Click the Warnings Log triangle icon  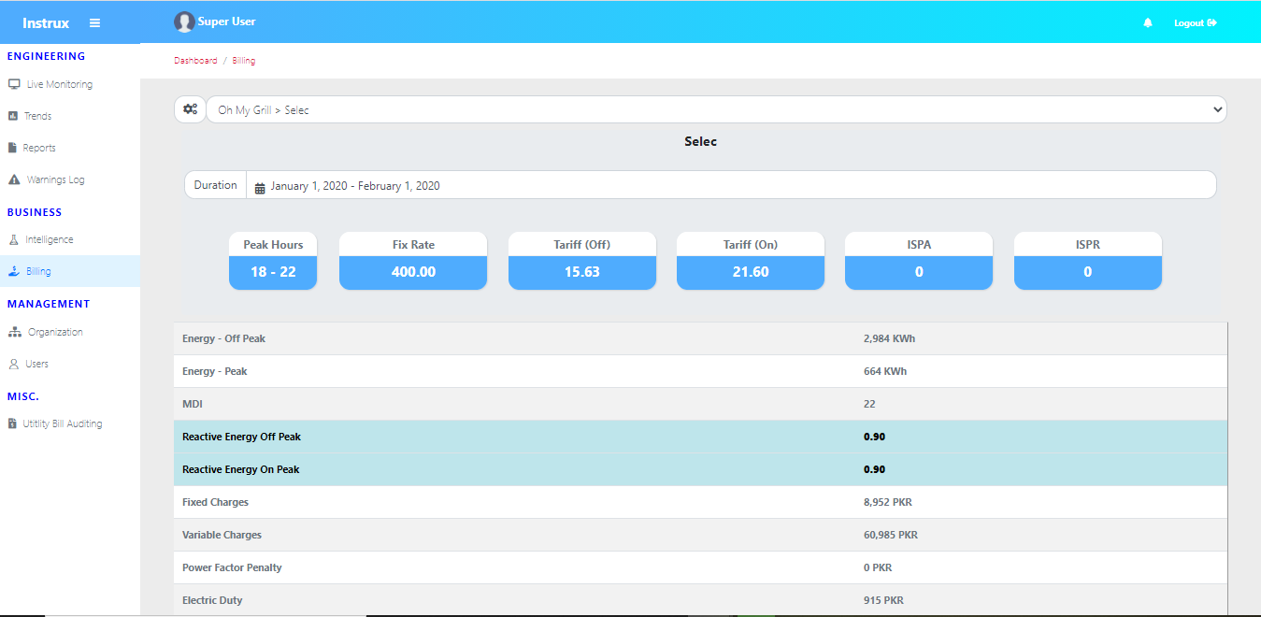(14, 179)
